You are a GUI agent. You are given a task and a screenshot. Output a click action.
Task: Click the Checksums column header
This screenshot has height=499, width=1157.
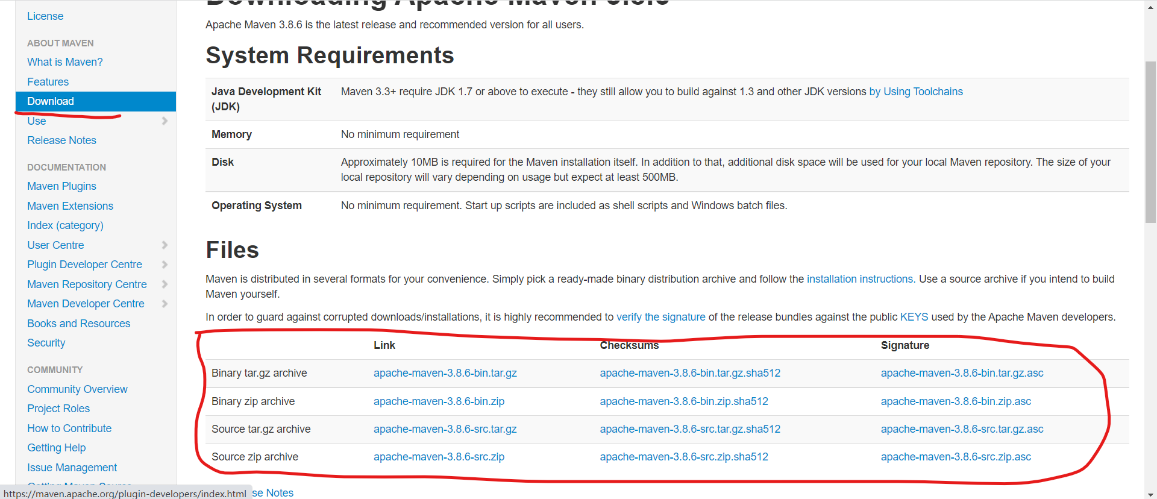coord(629,345)
